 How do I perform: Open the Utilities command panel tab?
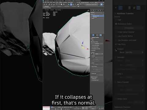(103, 10)
